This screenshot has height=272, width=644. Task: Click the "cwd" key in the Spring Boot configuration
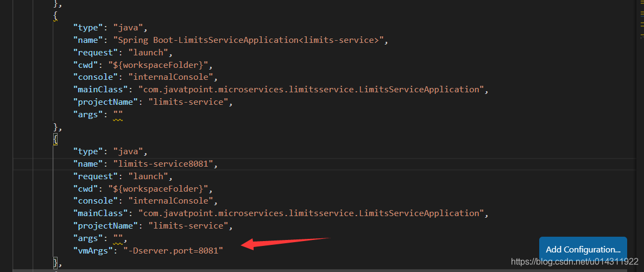pos(86,65)
